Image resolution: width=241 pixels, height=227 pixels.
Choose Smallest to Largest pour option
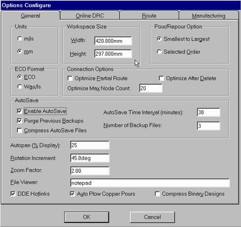pos(159,39)
